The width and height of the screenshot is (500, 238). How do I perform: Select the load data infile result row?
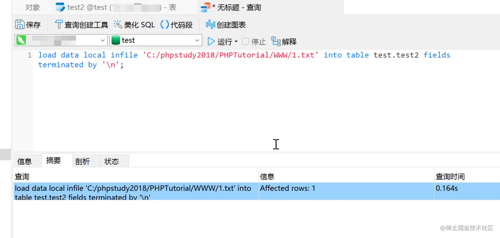click(x=257, y=191)
